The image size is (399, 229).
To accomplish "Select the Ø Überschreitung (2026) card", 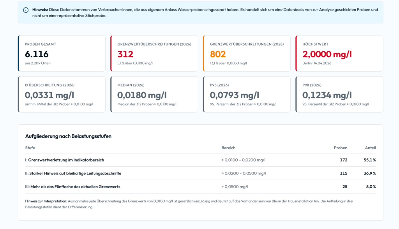I will coord(62,94).
